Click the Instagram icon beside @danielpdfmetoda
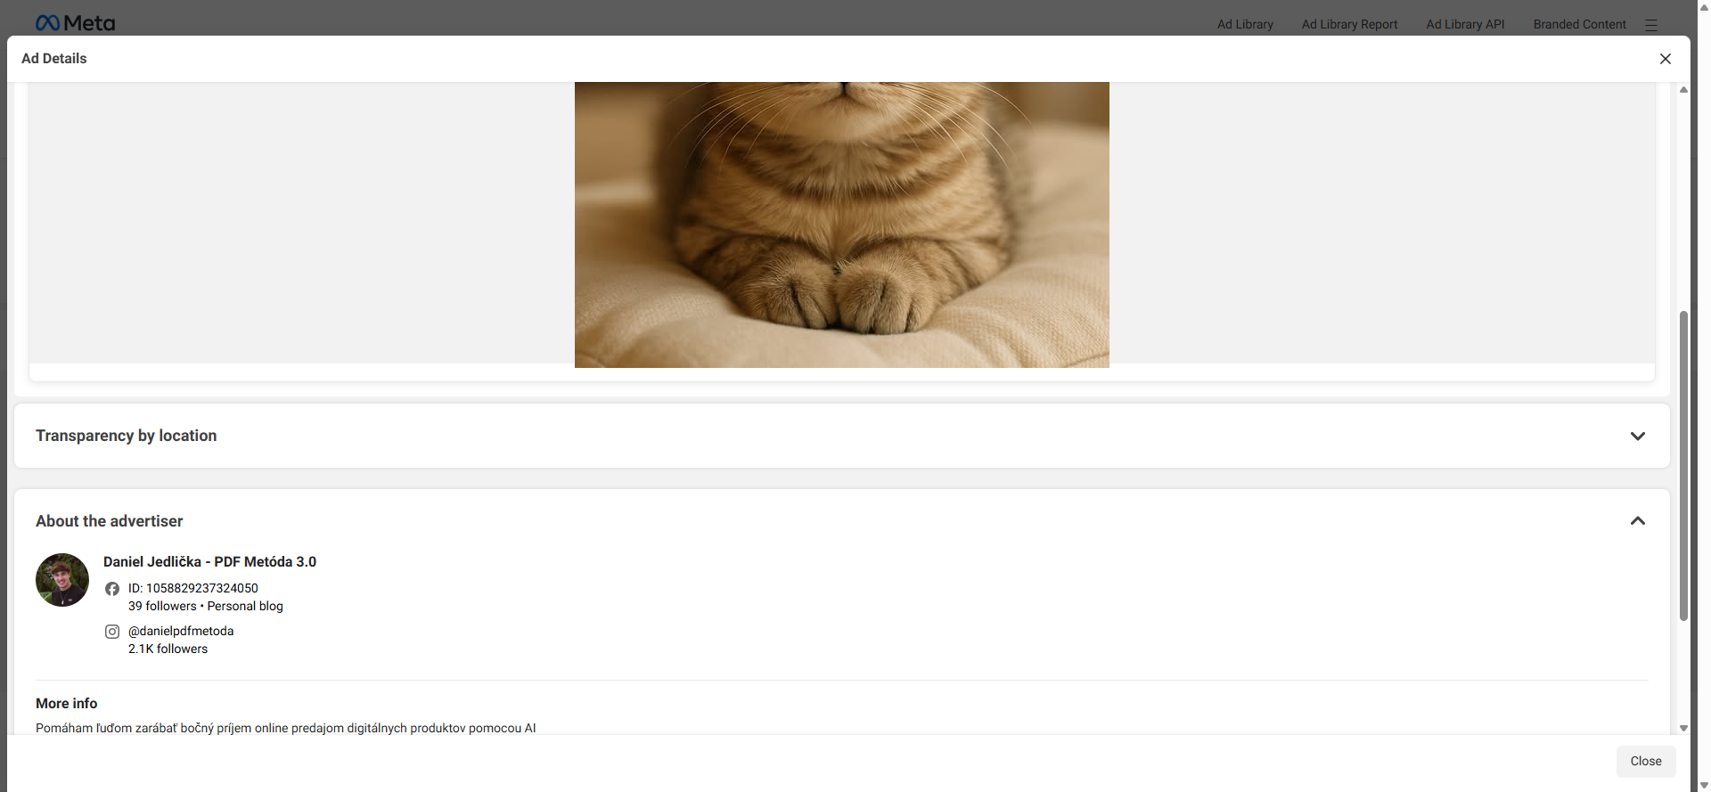The image size is (1711, 792). coord(112,632)
